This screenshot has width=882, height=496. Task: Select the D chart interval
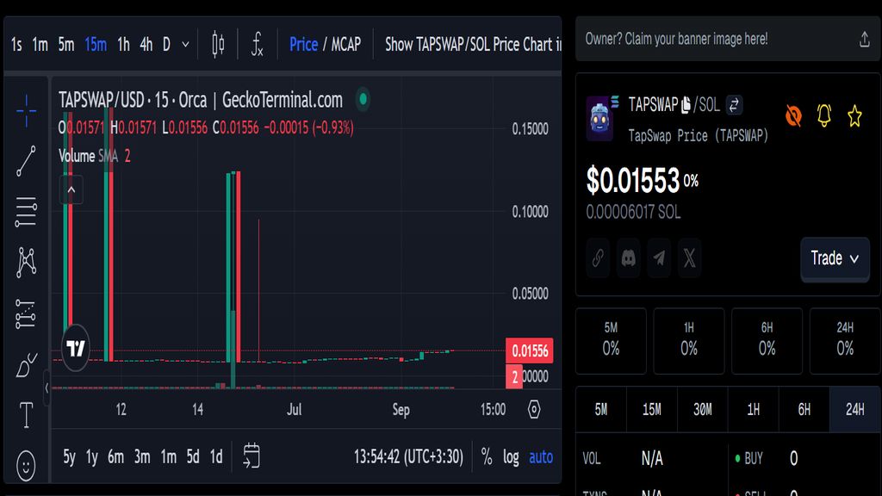[x=166, y=45]
